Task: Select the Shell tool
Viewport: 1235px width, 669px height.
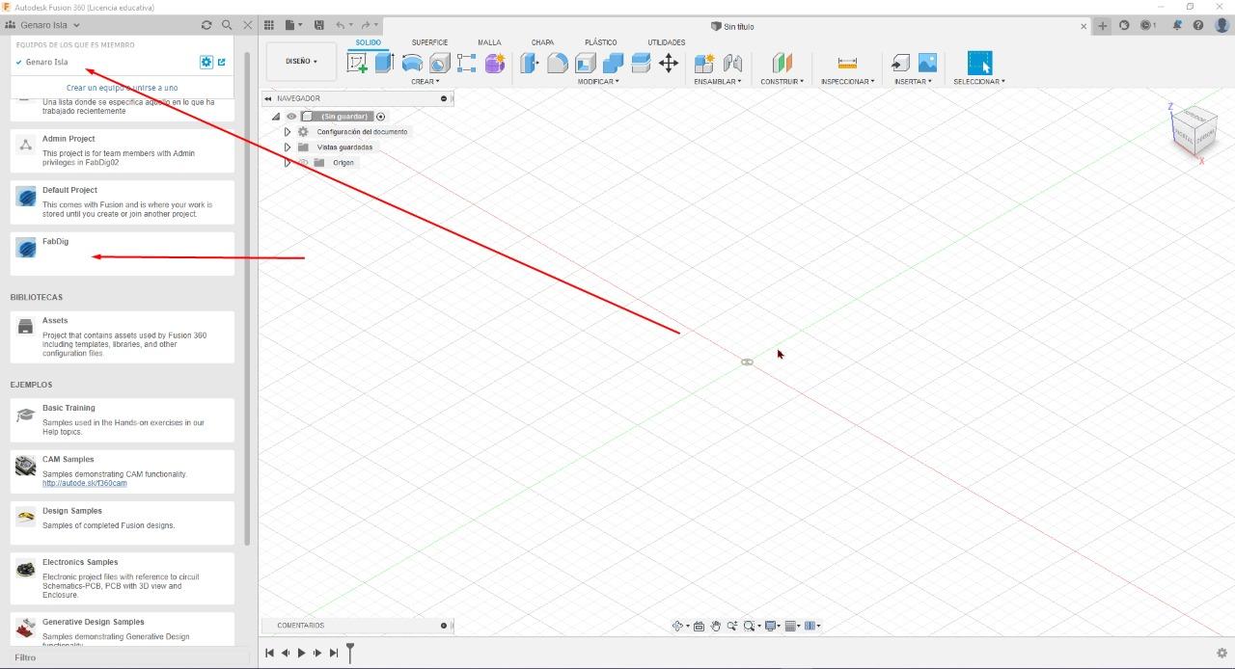Action: coord(586,64)
